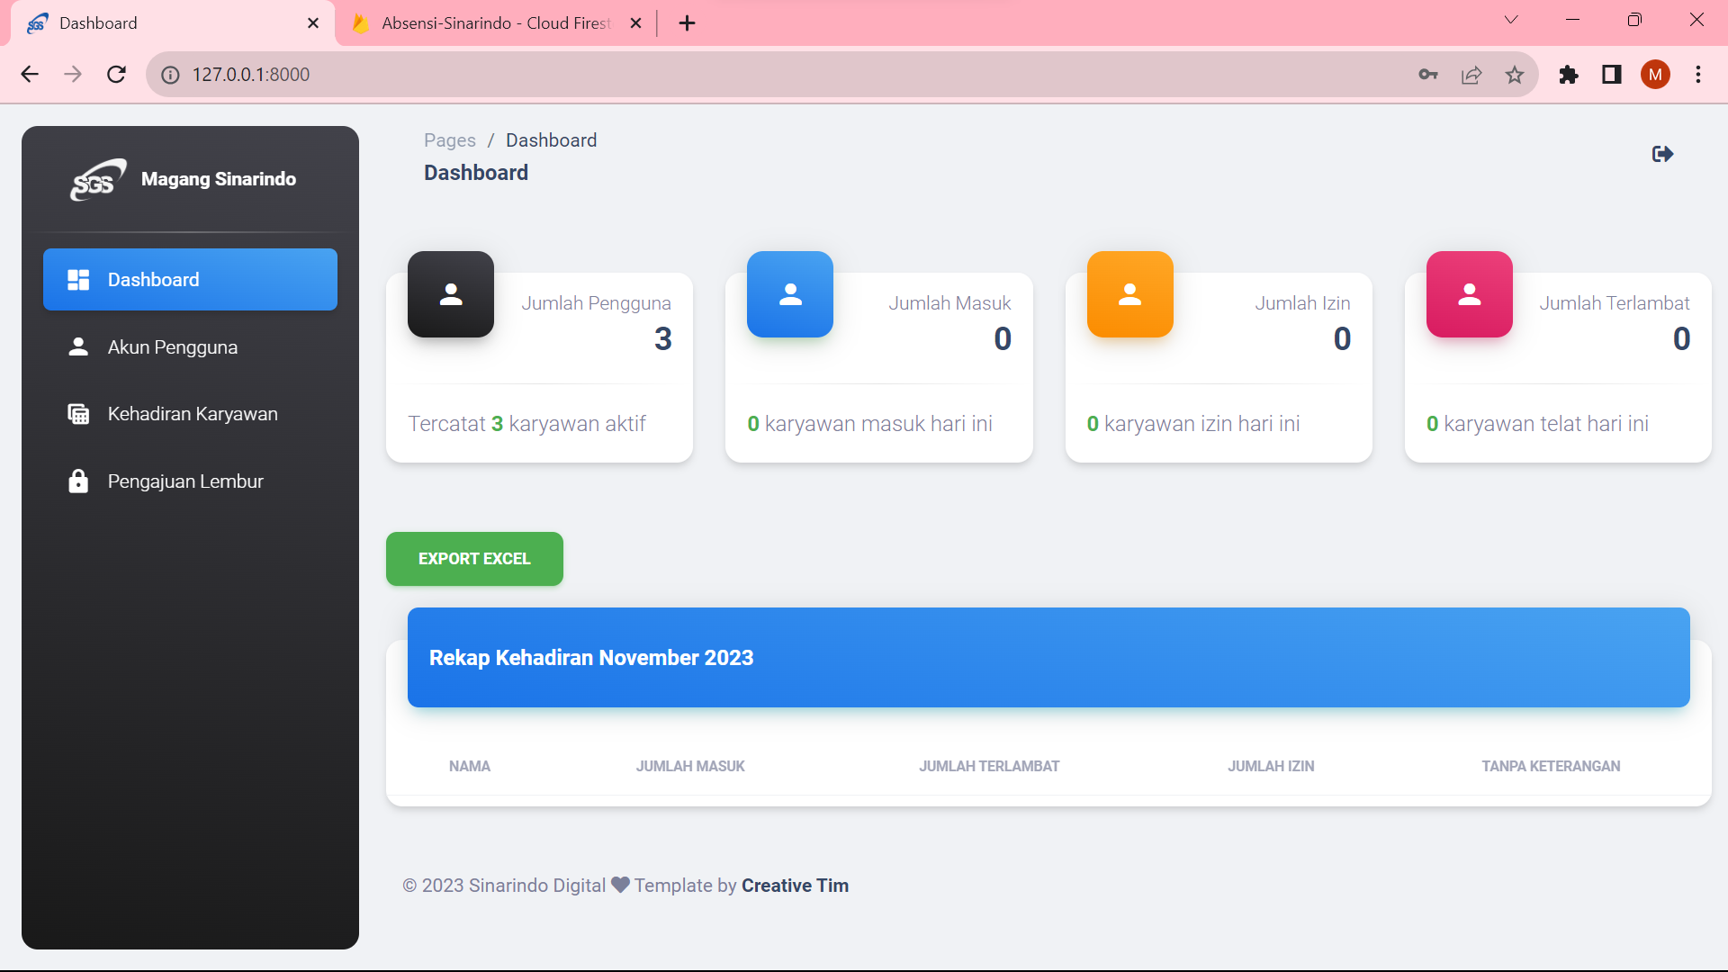This screenshot has height=972, width=1728.
Task: Bookmark this page with the star icon
Action: click(1515, 75)
